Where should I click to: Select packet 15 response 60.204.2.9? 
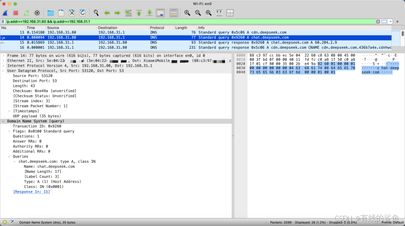coord(196,42)
